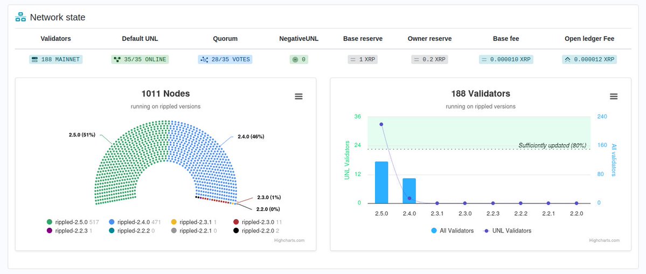Viewport: 646px width, 274px height.
Task: Toggle rippled-2.3.0 legend series
Action: 258,222
